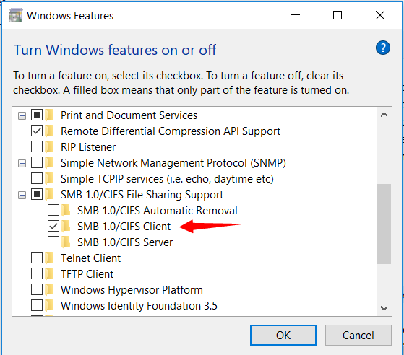Click the folder icon beside Print and Document Services
Viewport: 404px width, 355px height.
tap(49, 115)
